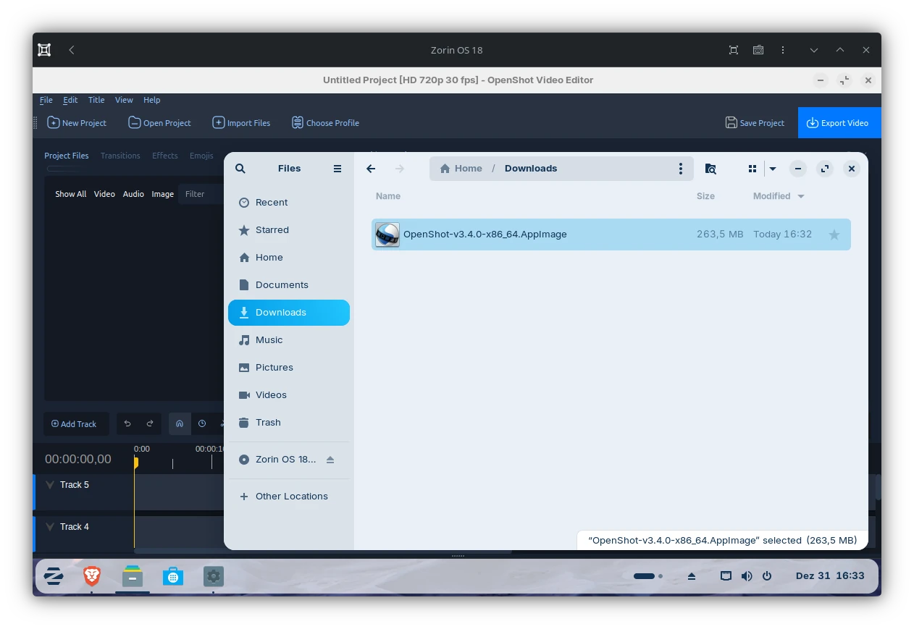Open the New Project icon
Screen dimensions: 914x629
coord(53,123)
